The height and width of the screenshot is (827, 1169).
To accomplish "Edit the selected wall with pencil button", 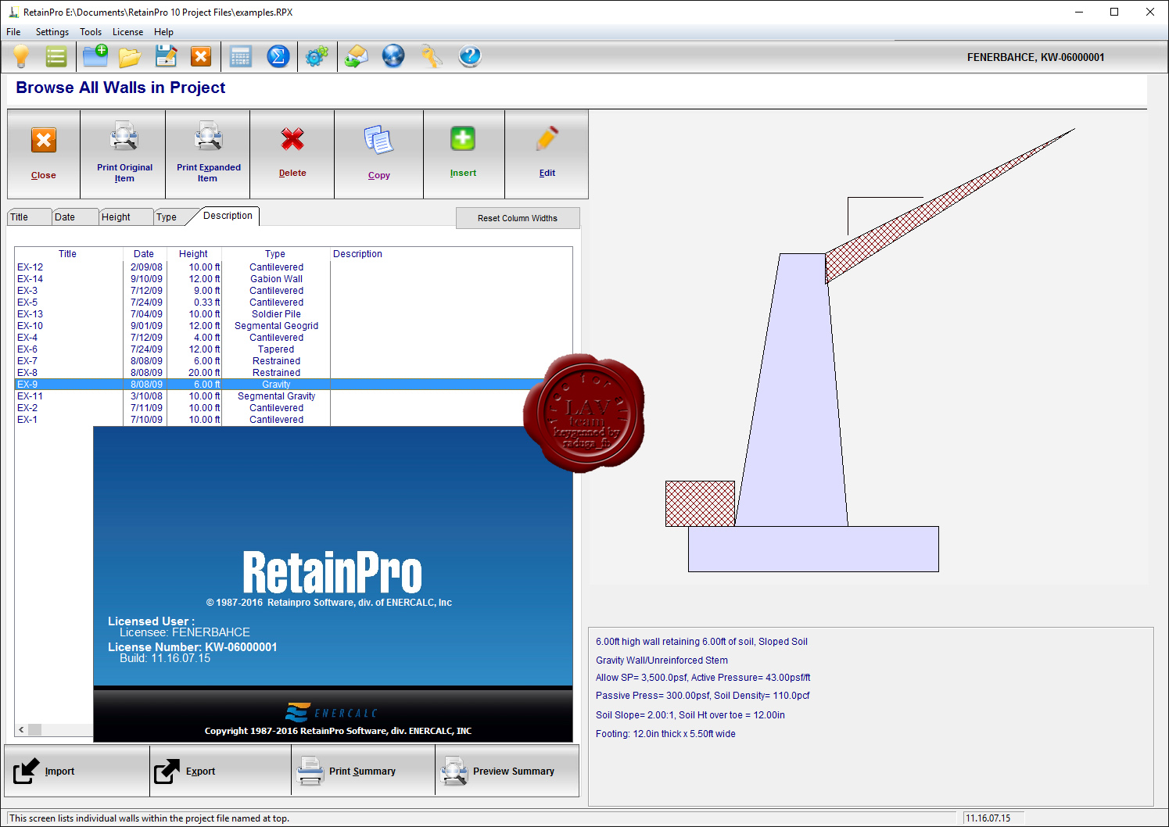I will click(547, 154).
